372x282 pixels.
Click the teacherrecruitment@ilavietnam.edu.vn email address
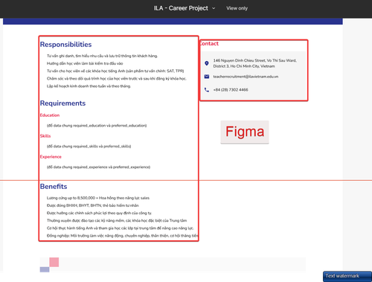coord(246,77)
